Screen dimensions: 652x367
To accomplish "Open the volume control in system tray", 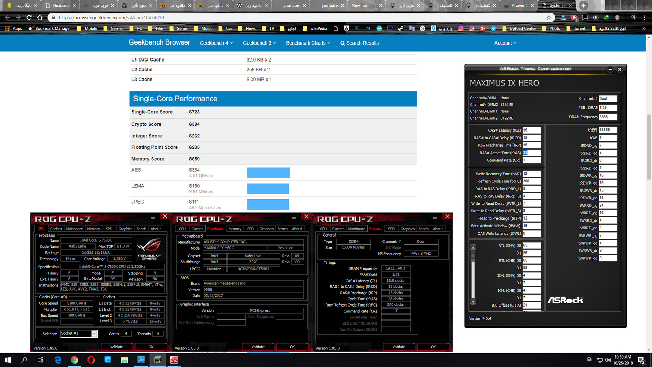I will click(x=608, y=360).
